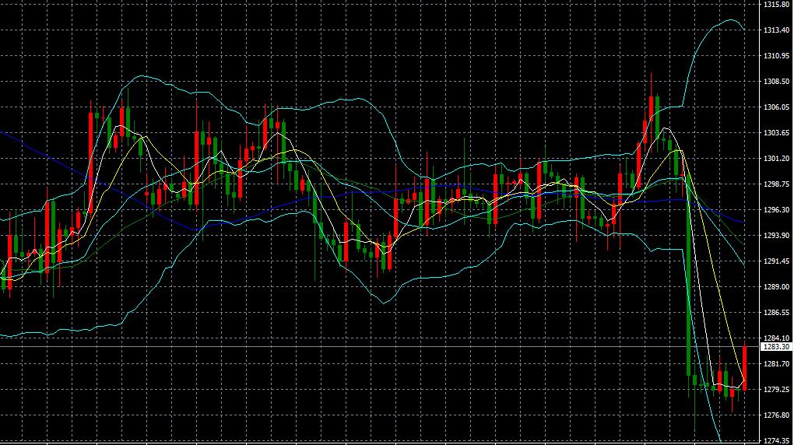Click the 1286.55 price axis label
This screenshot has width=794, height=445.
[x=776, y=313]
